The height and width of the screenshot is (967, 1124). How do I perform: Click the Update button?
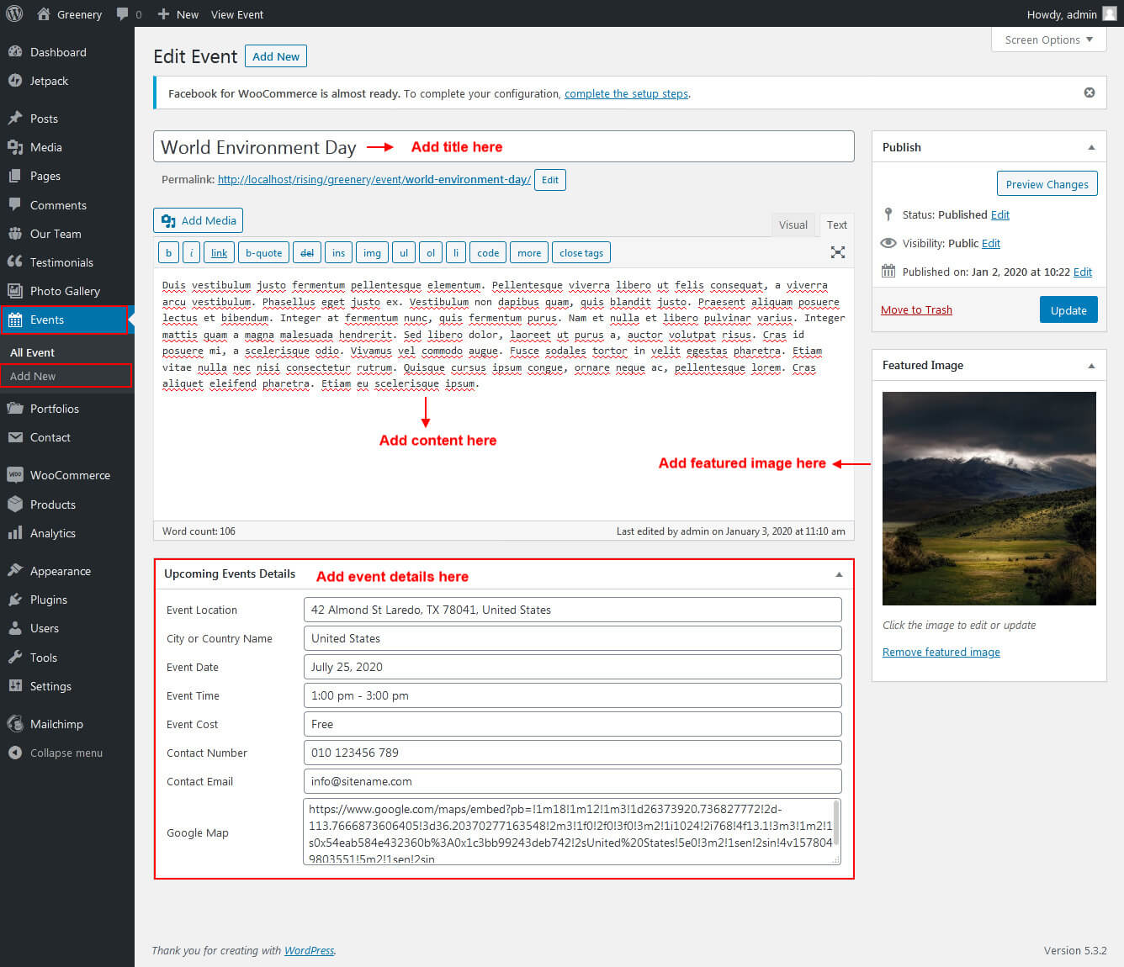pyautogui.click(x=1068, y=310)
